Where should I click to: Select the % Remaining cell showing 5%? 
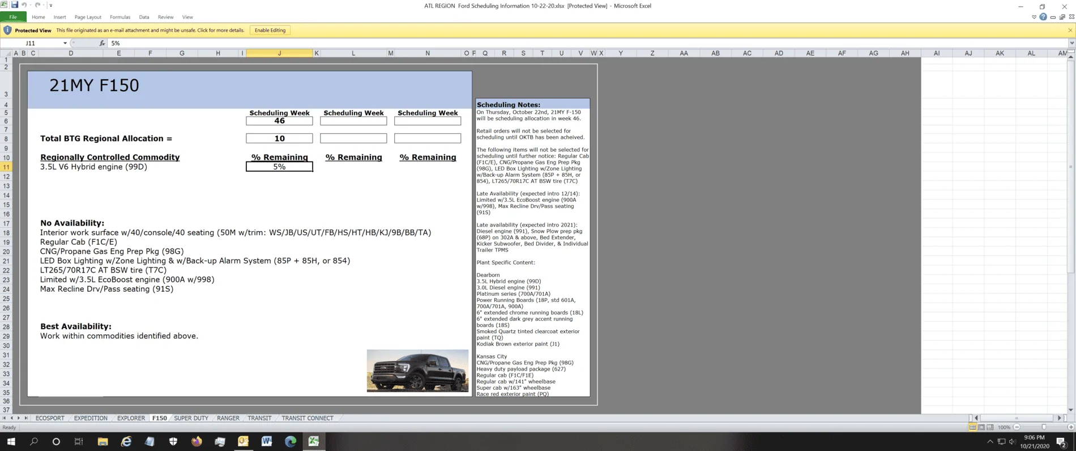point(279,167)
